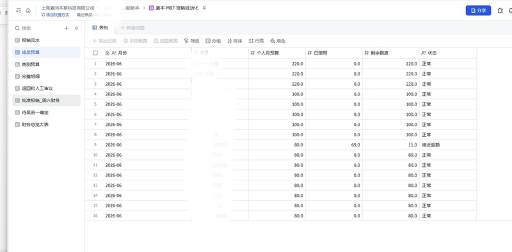Click the plus icon to add a table
The image size is (512, 252).
(x=67, y=28)
